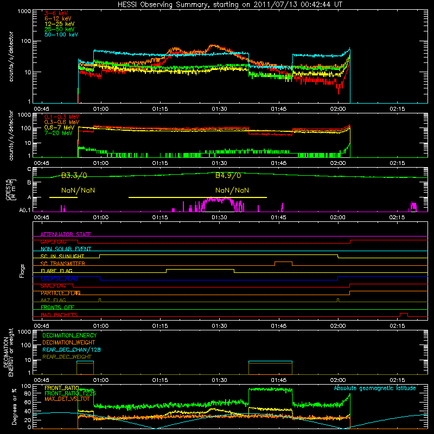Click the 01:45 tick under the Flags panel
Screen dimensions: 434x434
click(278, 326)
